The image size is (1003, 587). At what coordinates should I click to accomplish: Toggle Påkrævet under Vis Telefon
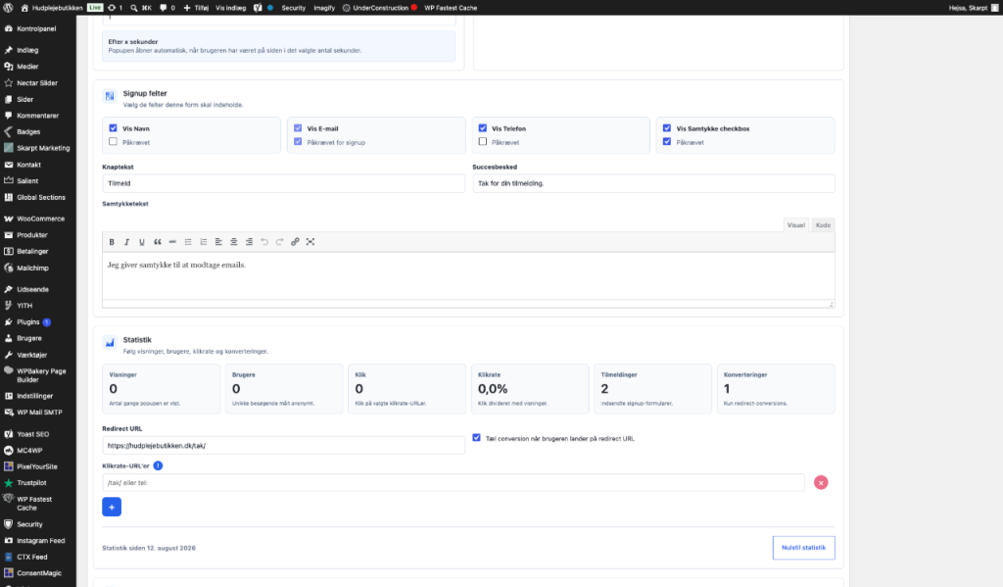point(483,142)
